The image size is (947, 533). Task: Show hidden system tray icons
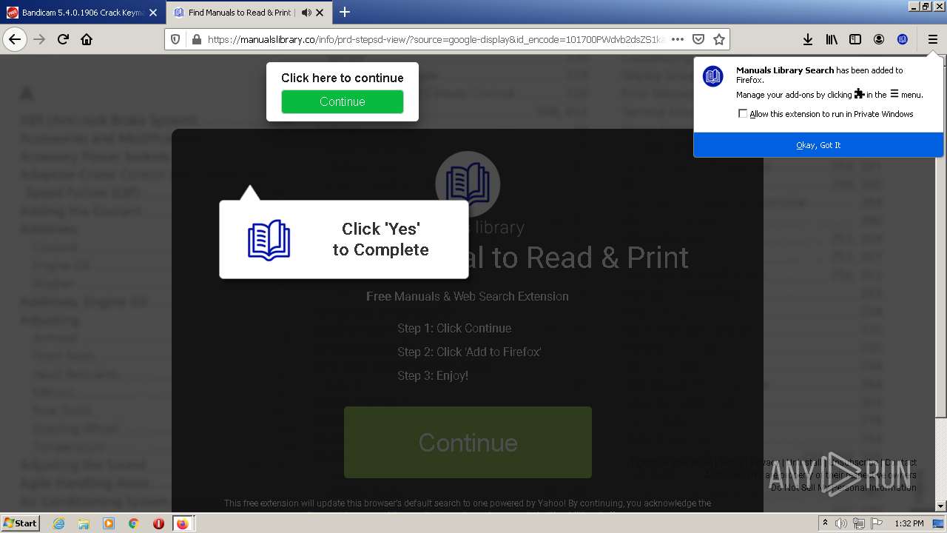pyautogui.click(x=825, y=523)
